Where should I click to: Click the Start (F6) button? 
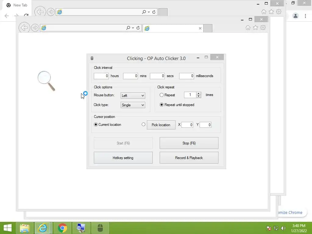click(123, 143)
